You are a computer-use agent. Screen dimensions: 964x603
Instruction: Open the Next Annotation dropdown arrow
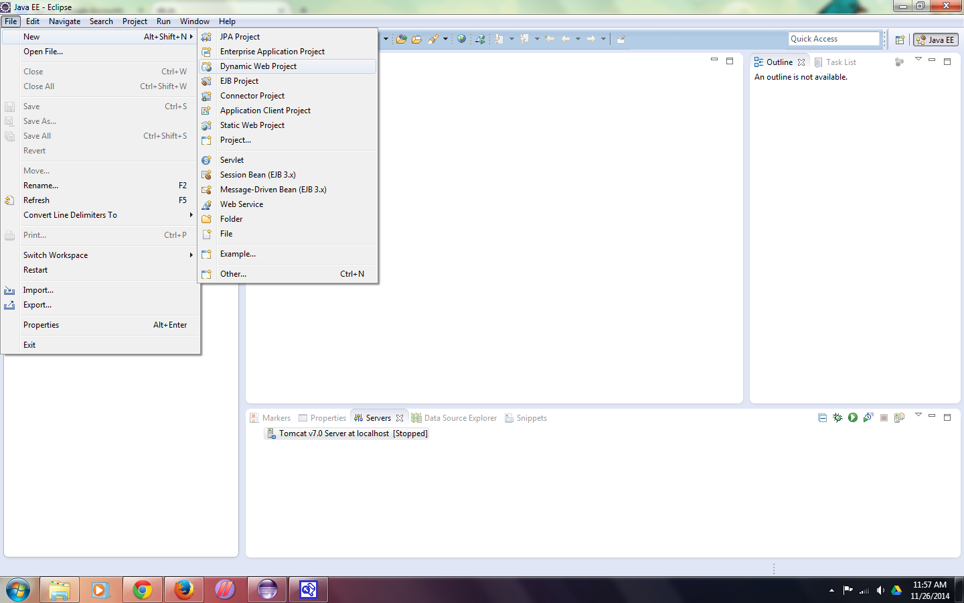(511, 39)
